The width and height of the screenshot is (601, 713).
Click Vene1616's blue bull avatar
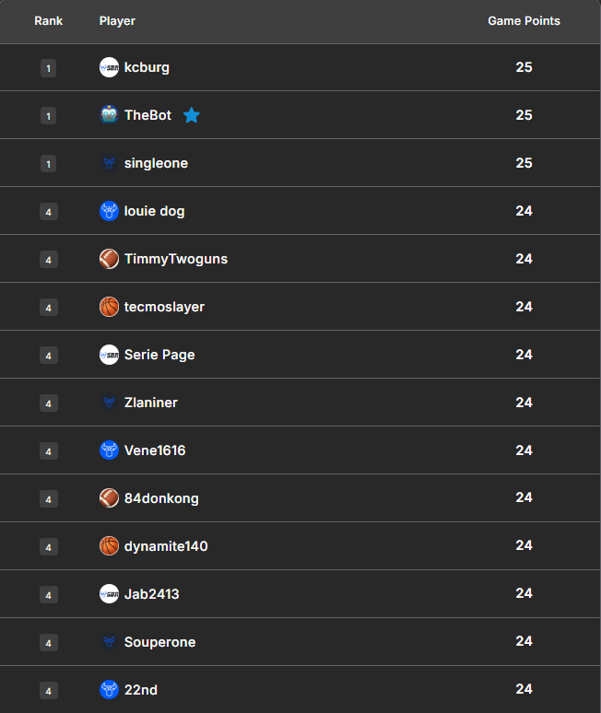(109, 450)
